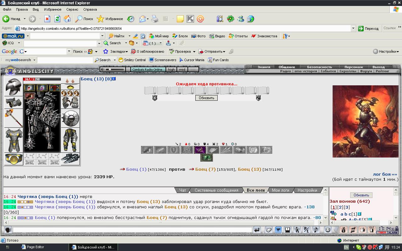Click the EXIT icon in bottom bar
The width and height of the screenshot is (402, 251).
372,230
